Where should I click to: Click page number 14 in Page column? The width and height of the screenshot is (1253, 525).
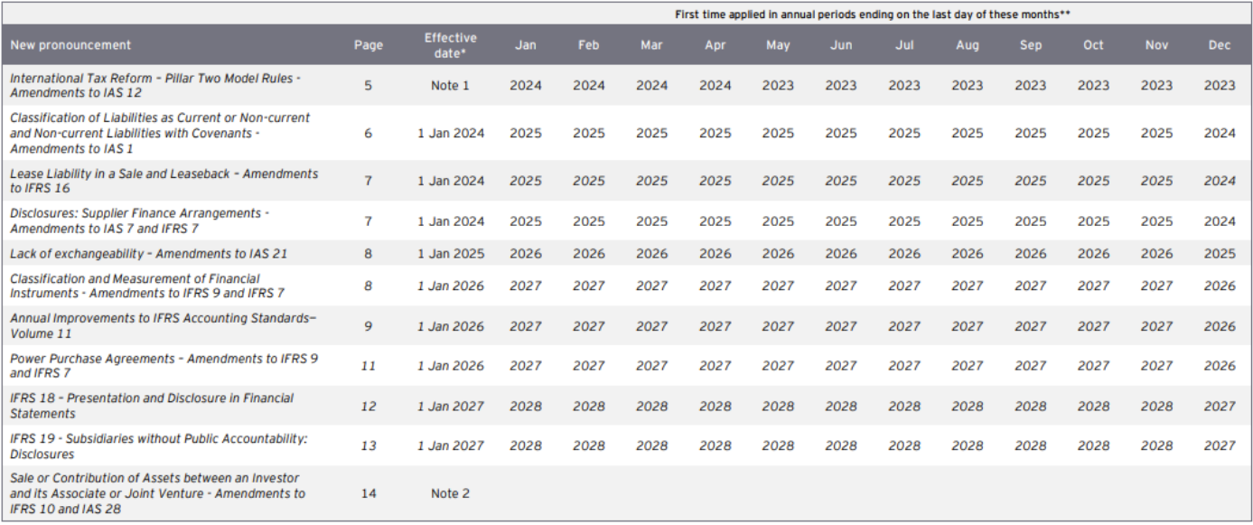[368, 493]
